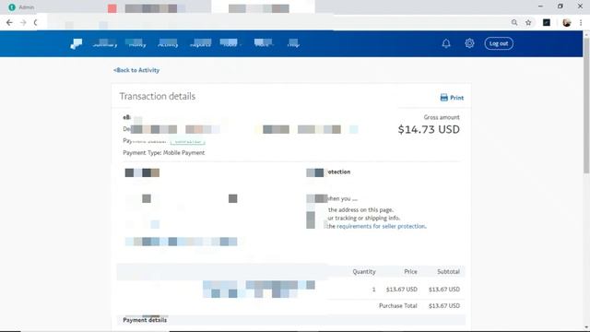Image resolution: width=590 pixels, height=332 pixels.
Task: Go back to Activity
Action: pyautogui.click(x=136, y=70)
